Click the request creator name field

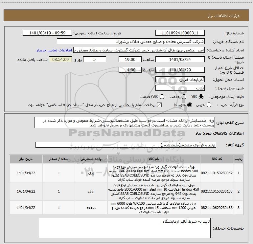[x=139, y=50]
